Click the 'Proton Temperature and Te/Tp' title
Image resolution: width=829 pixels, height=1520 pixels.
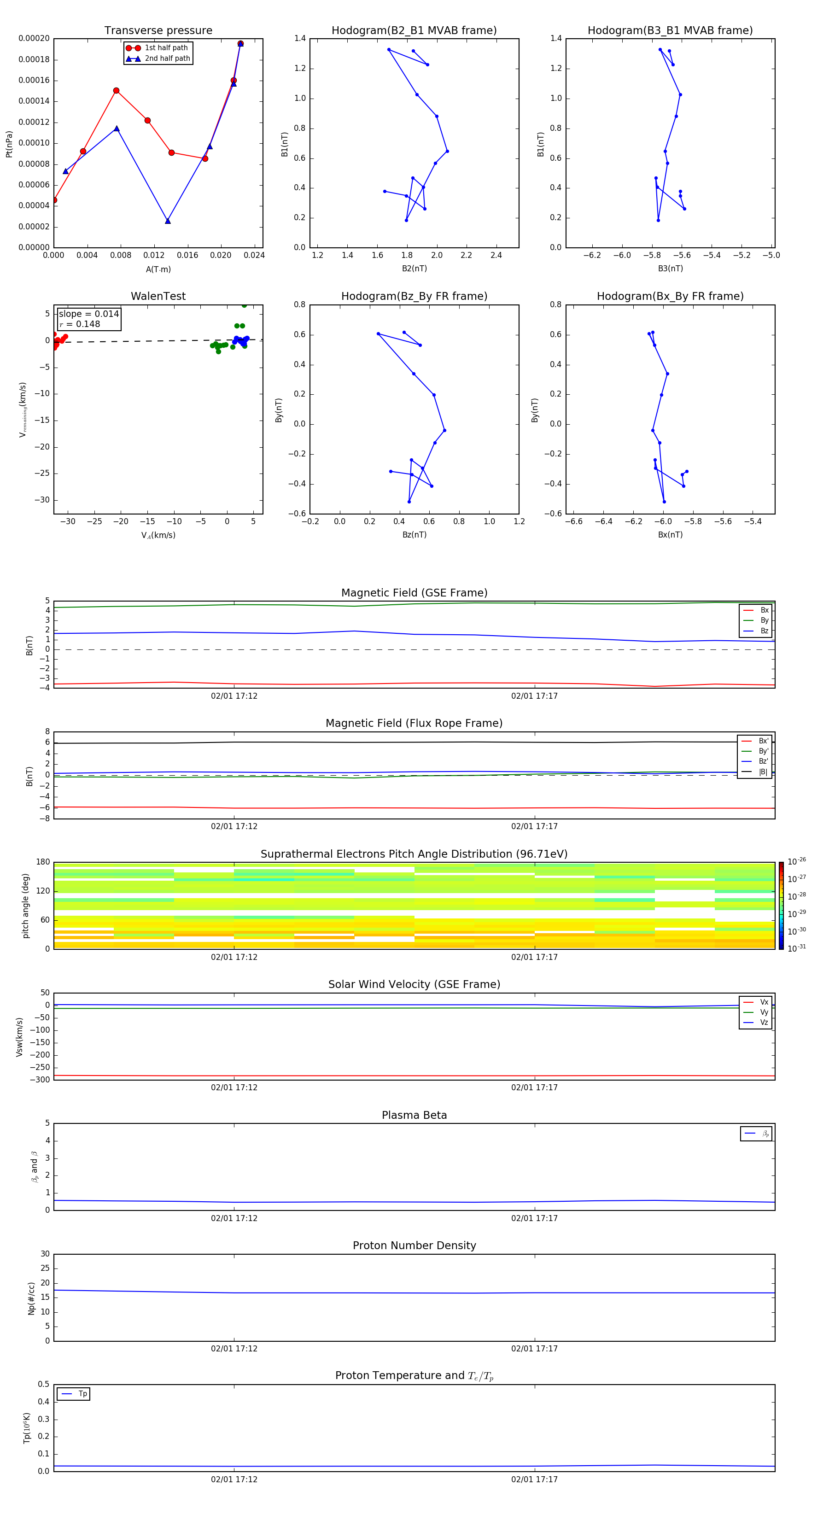pyautogui.click(x=414, y=1376)
